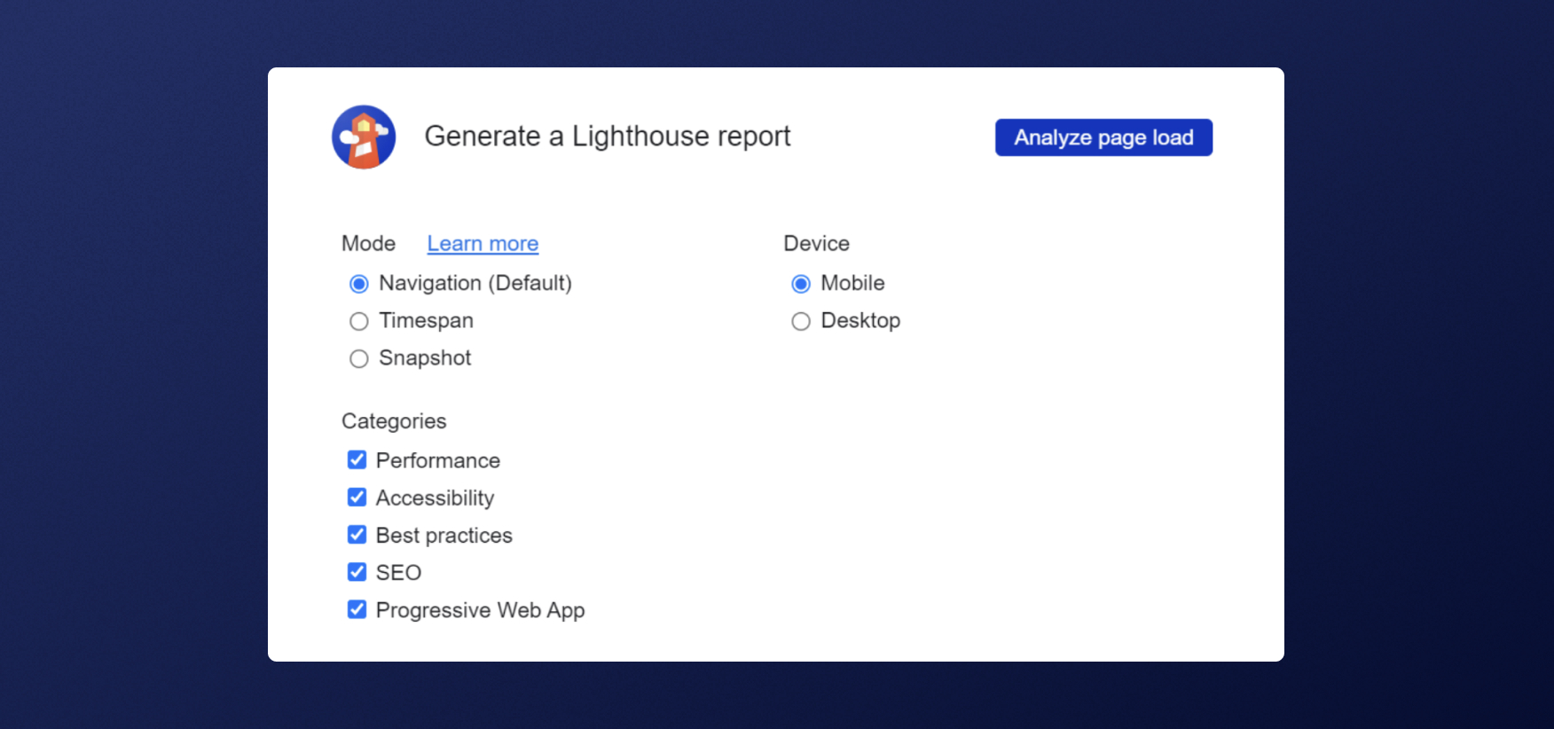The height and width of the screenshot is (729, 1554).
Task: Disable the Best practices category
Action: click(x=357, y=534)
